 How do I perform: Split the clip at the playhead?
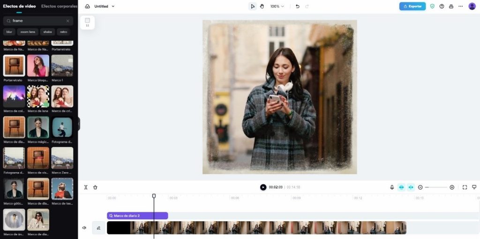point(86,187)
